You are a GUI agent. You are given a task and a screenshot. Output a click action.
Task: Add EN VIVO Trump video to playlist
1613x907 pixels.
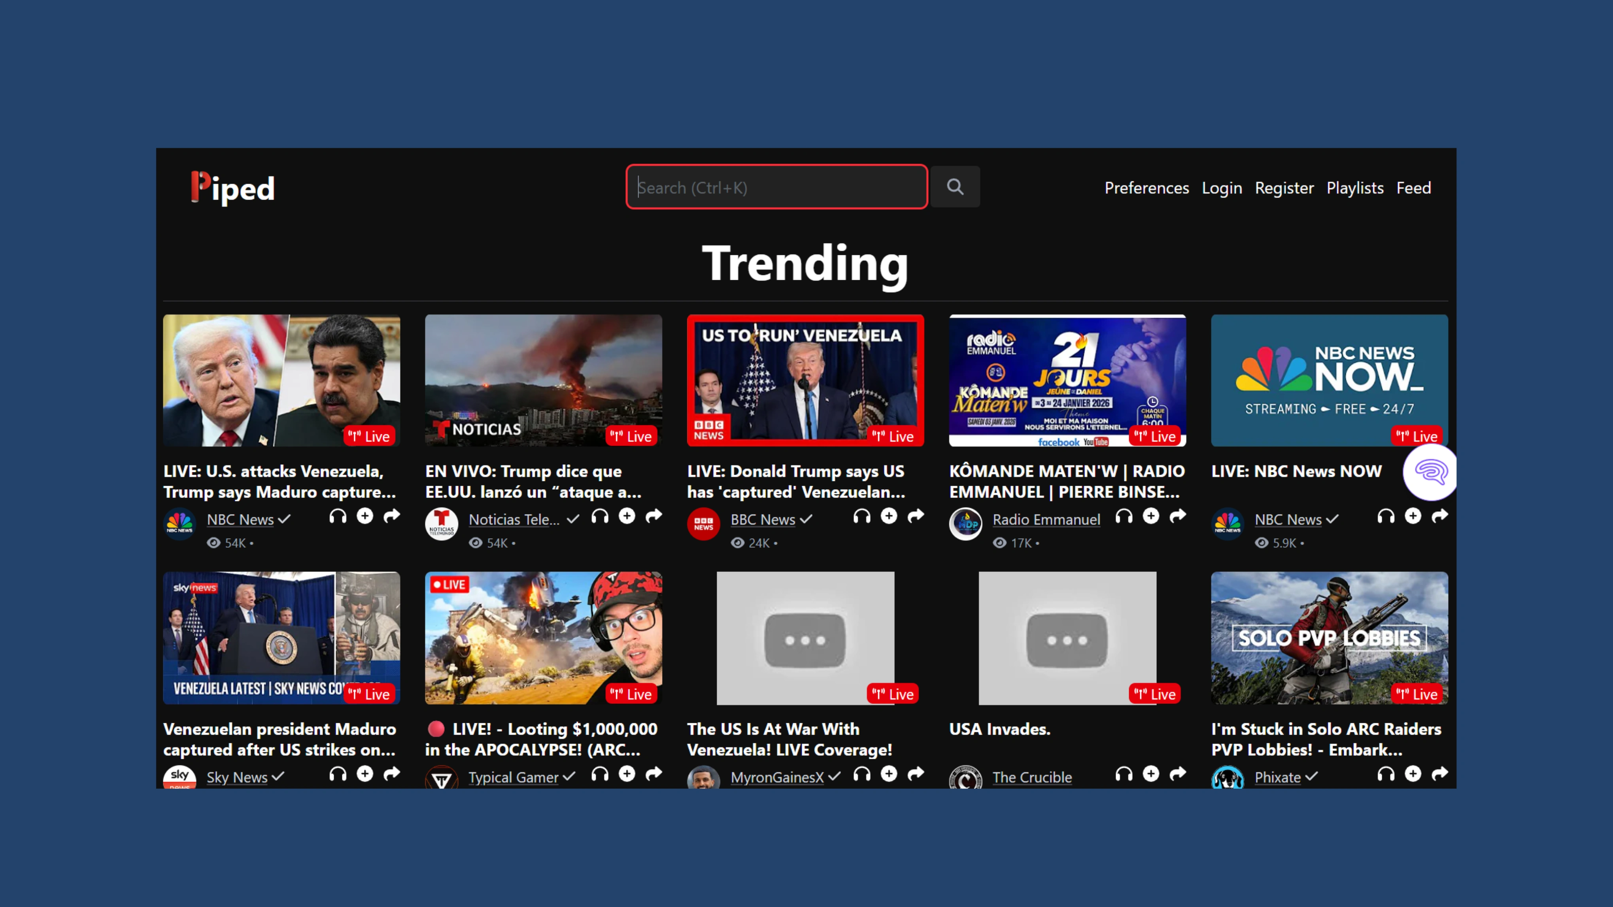point(627,516)
